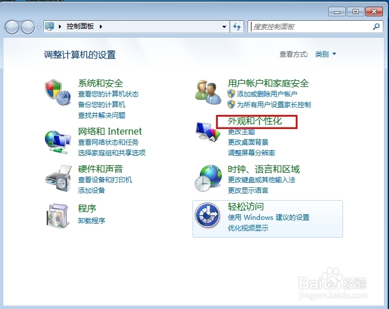Click 使用 Windows 建议的设置 link
The height and width of the screenshot is (309, 389).
click(x=269, y=218)
